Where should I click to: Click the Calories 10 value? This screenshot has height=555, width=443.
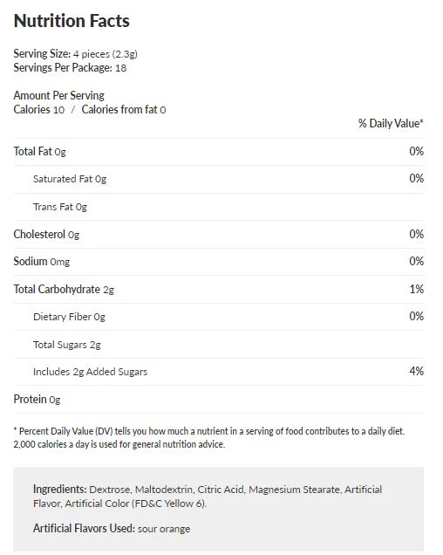tap(39, 110)
